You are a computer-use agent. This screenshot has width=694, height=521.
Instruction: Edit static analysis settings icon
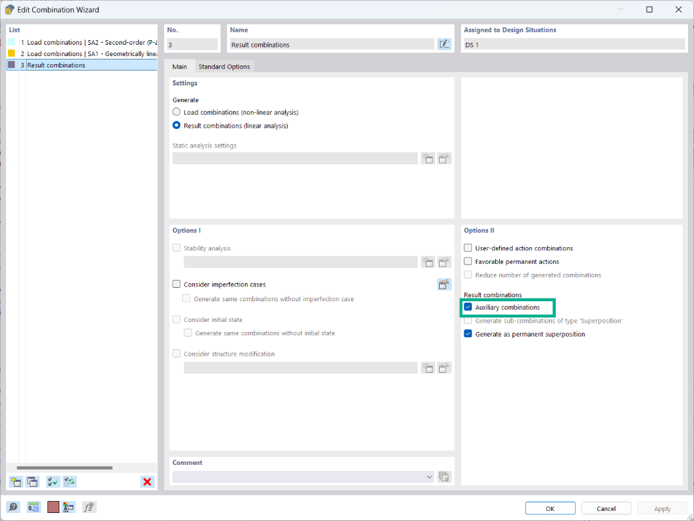[444, 158]
